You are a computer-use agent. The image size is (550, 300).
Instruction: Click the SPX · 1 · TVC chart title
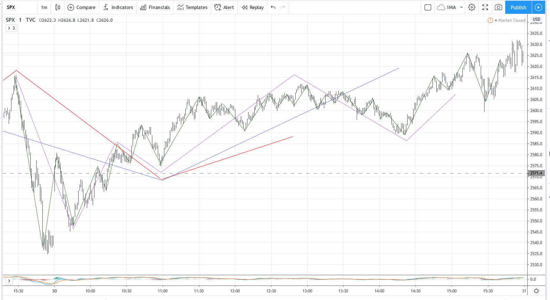(21, 20)
